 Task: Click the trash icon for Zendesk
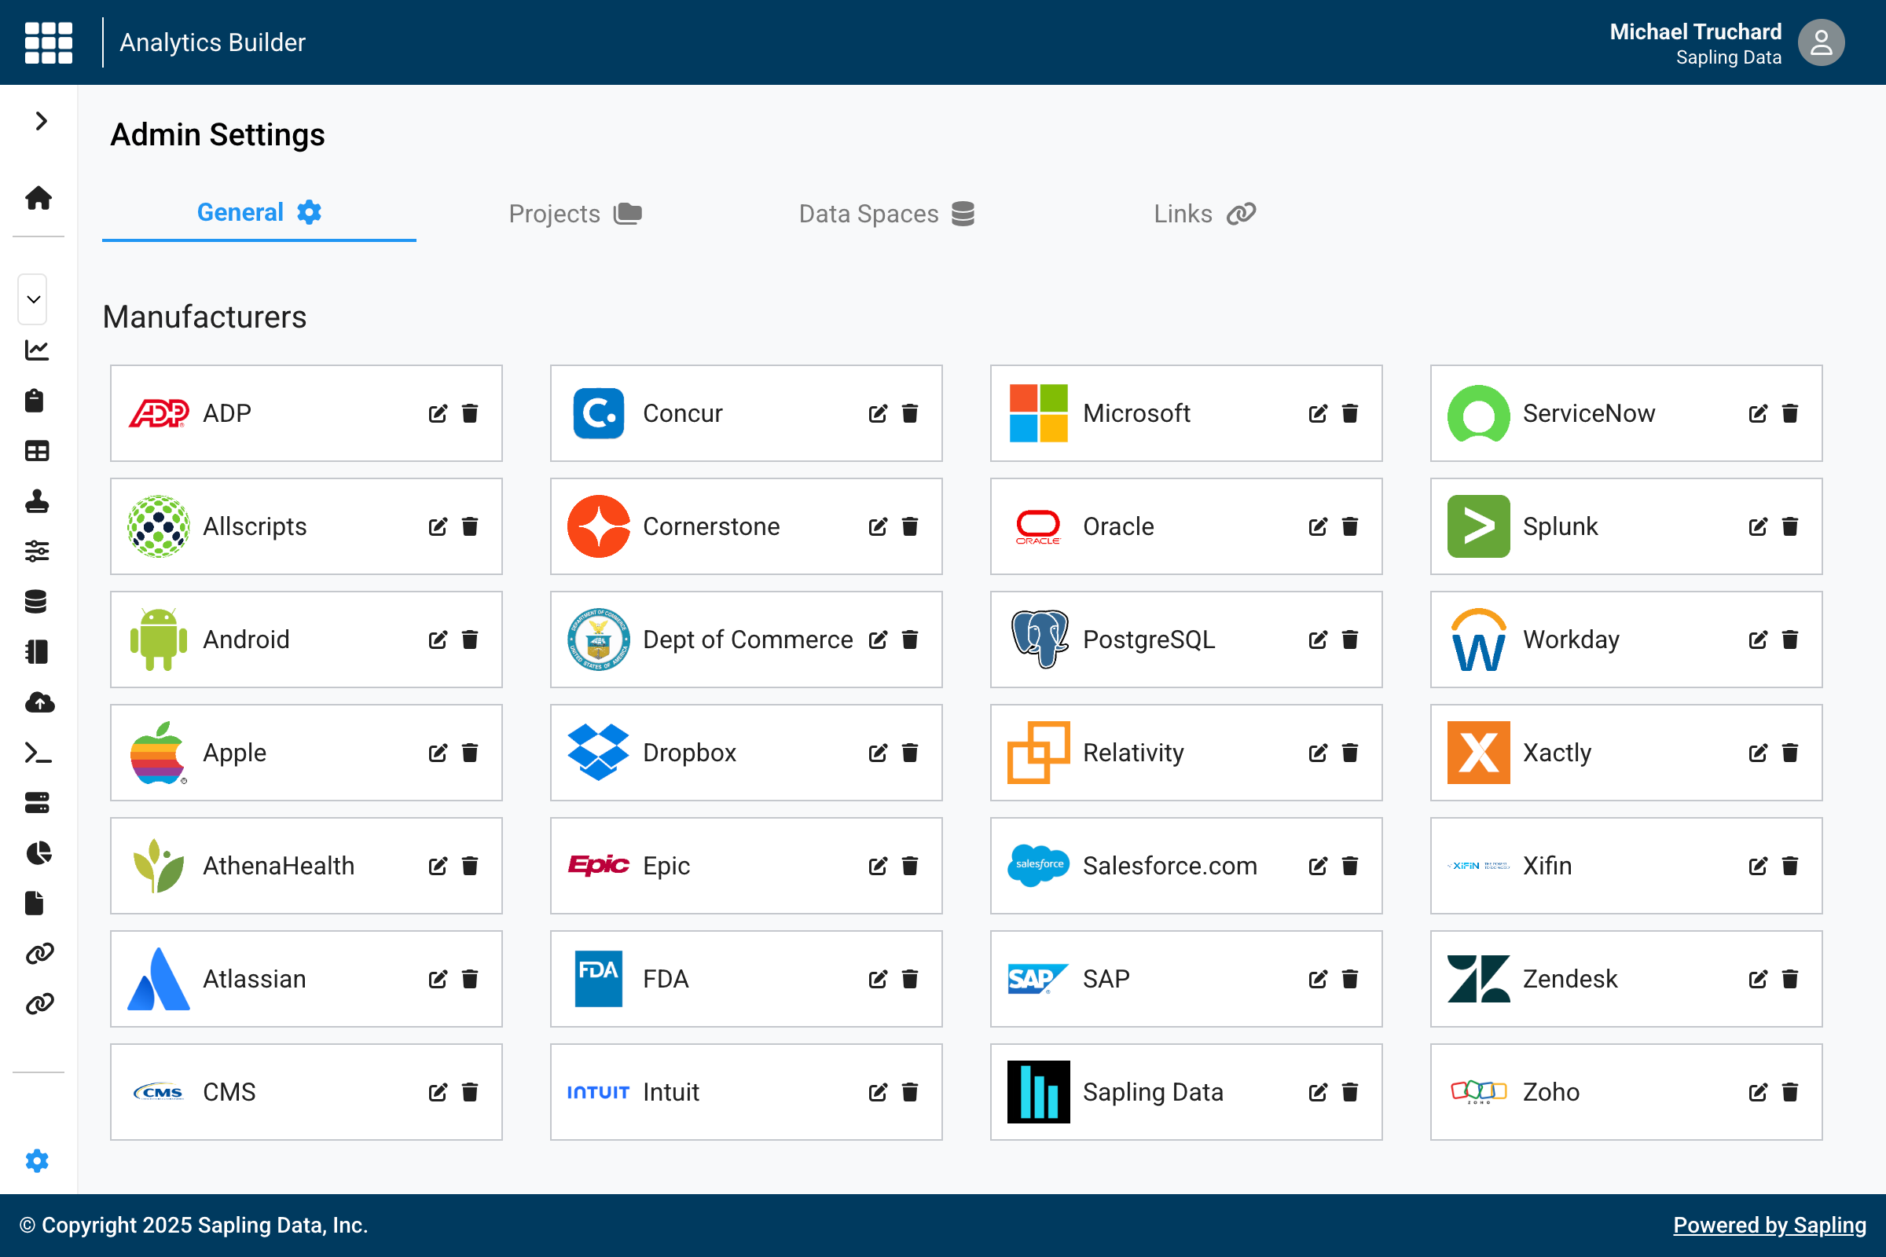tap(1790, 979)
